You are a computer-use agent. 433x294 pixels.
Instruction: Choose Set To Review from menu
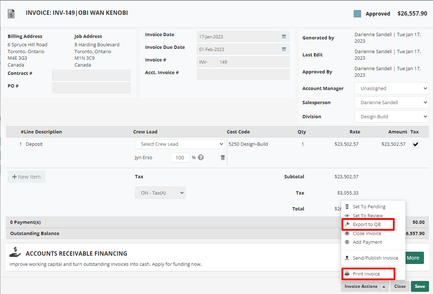[x=368, y=216]
